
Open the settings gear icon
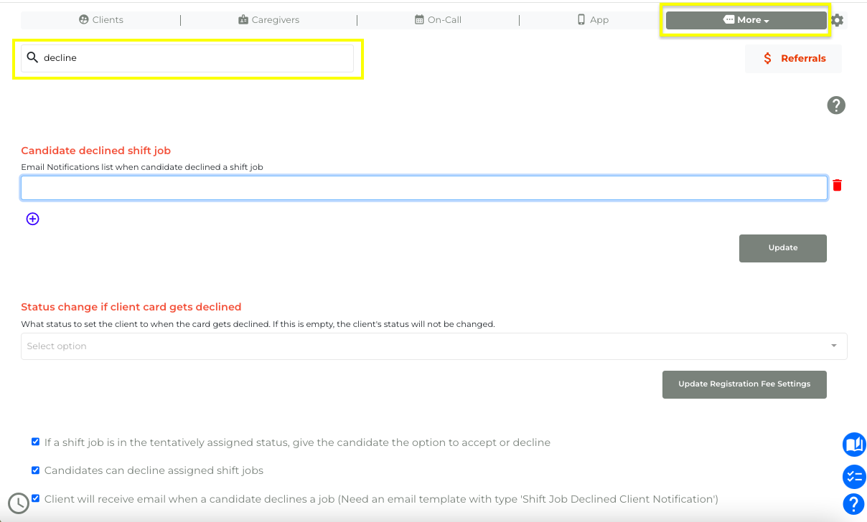[x=837, y=20]
